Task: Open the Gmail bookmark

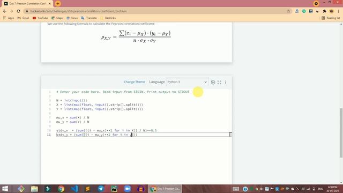Action: tap(23, 18)
